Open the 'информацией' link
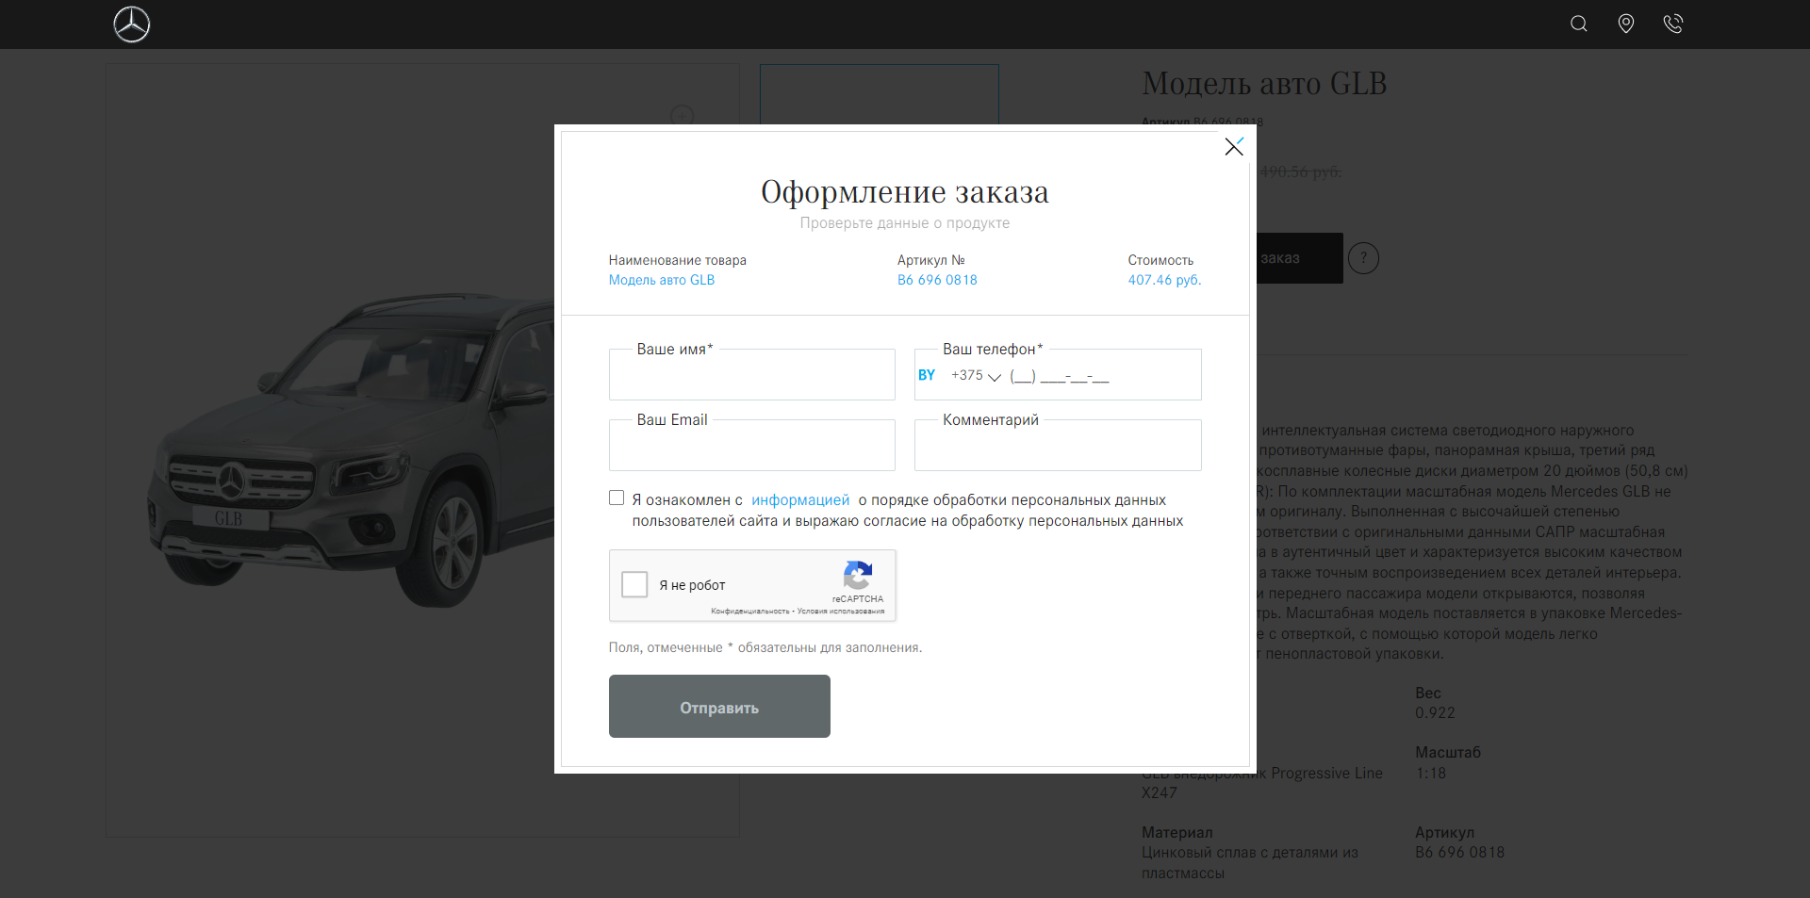The width and height of the screenshot is (1810, 898). click(x=800, y=500)
